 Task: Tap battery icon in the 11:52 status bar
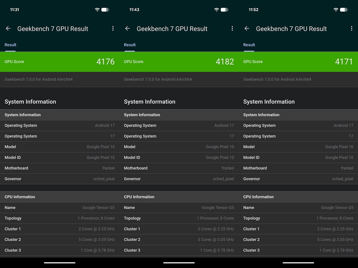[x=344, y=10]
